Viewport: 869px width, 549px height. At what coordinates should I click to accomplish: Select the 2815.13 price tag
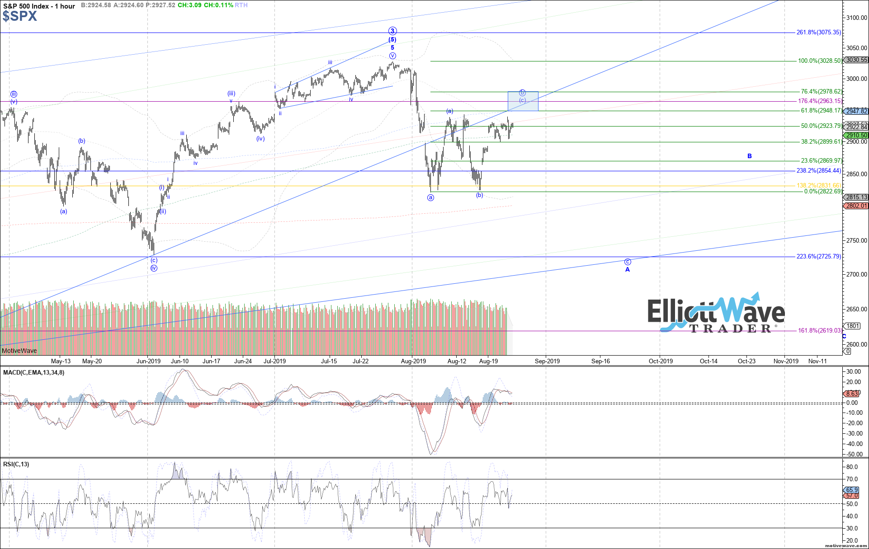(x=856, y=197)
